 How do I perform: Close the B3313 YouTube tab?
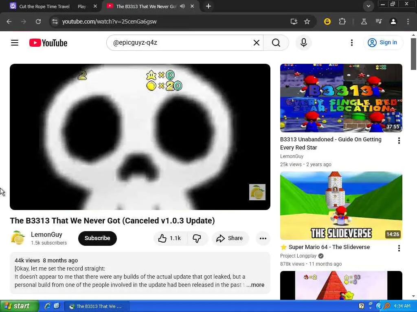click(192, 6)
